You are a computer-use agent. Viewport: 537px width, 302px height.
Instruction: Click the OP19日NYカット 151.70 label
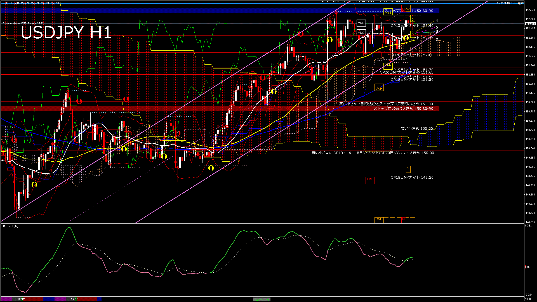click(412, 70)
